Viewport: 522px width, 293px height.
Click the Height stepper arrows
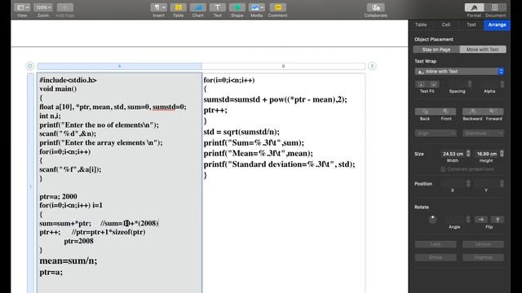point(502,154)
